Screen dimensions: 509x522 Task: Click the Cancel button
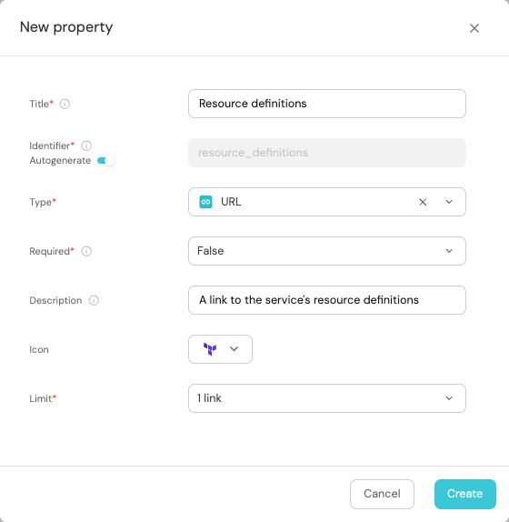(382, 494)
